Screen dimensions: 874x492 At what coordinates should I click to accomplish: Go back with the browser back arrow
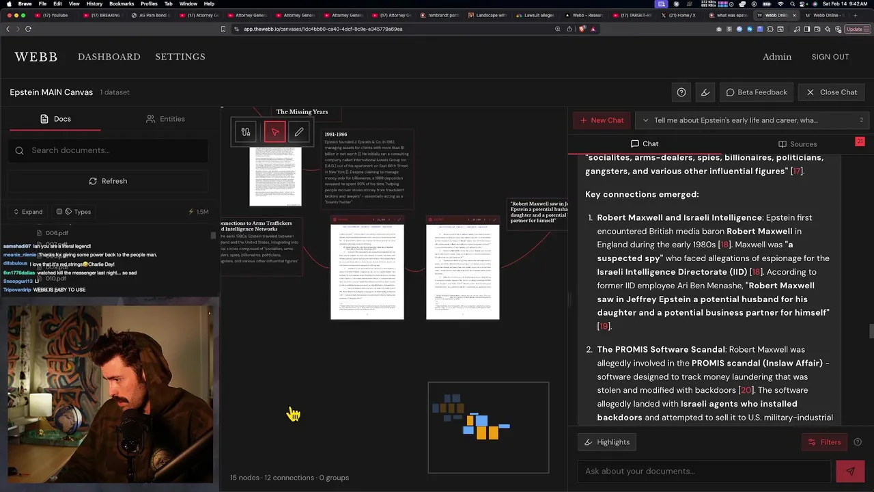point(8,29)
